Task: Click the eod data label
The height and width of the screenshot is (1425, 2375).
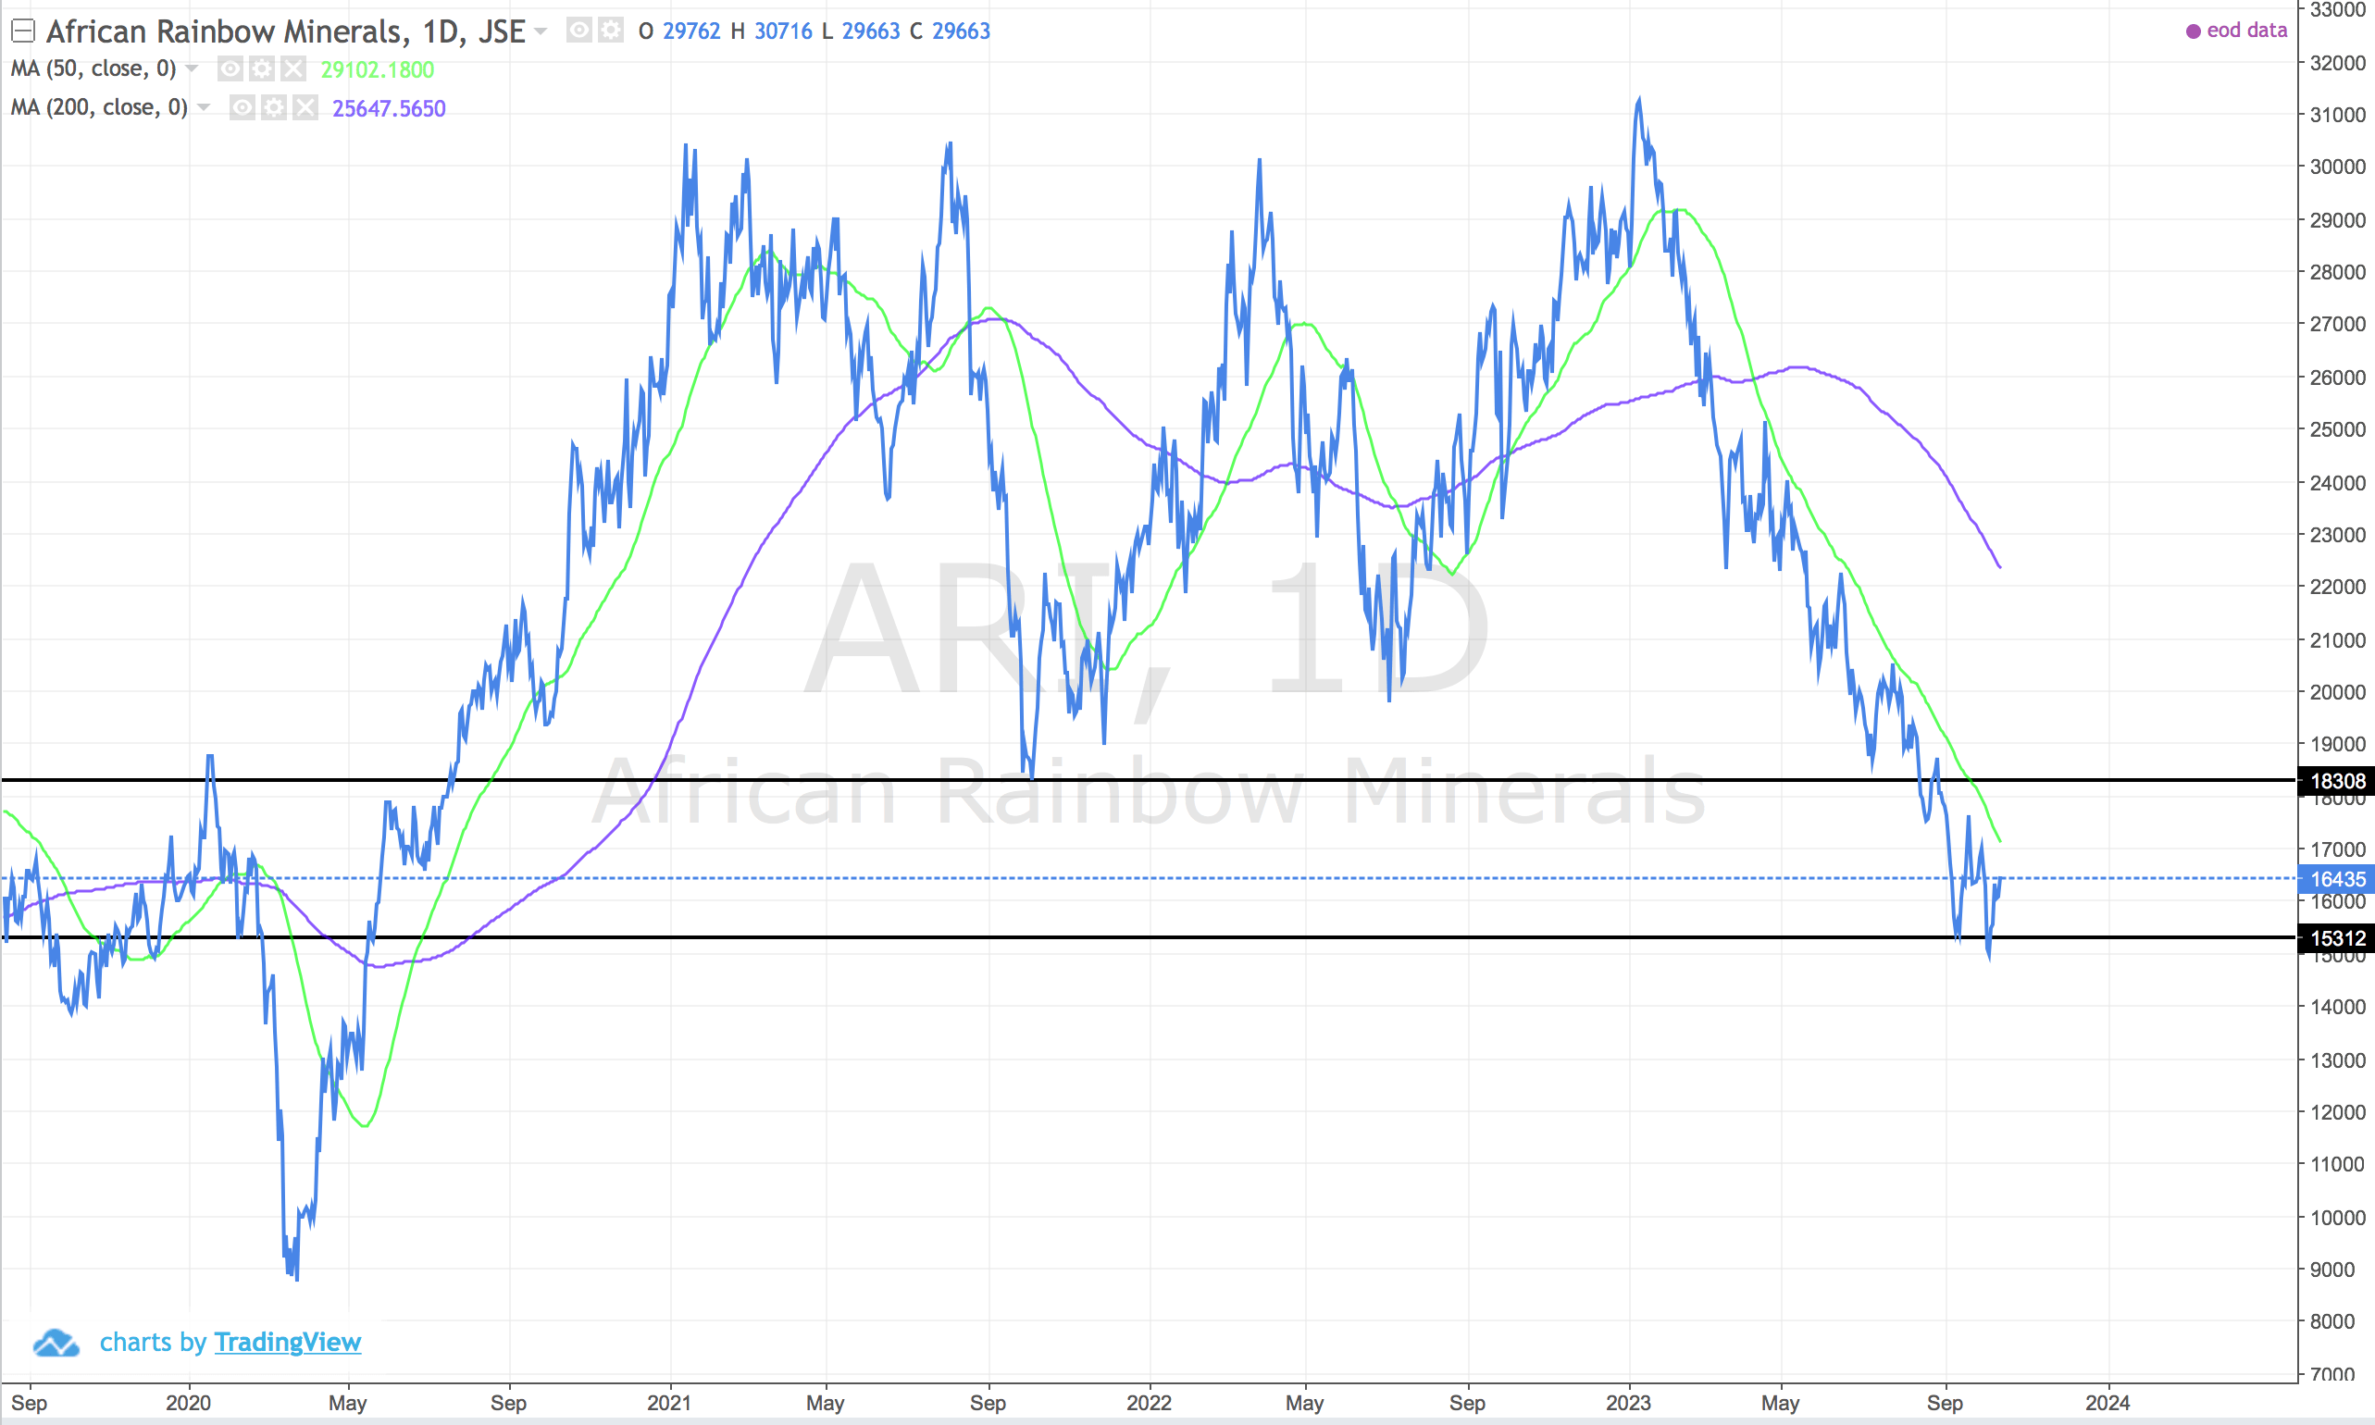Action: click(x=2246, y=31)
